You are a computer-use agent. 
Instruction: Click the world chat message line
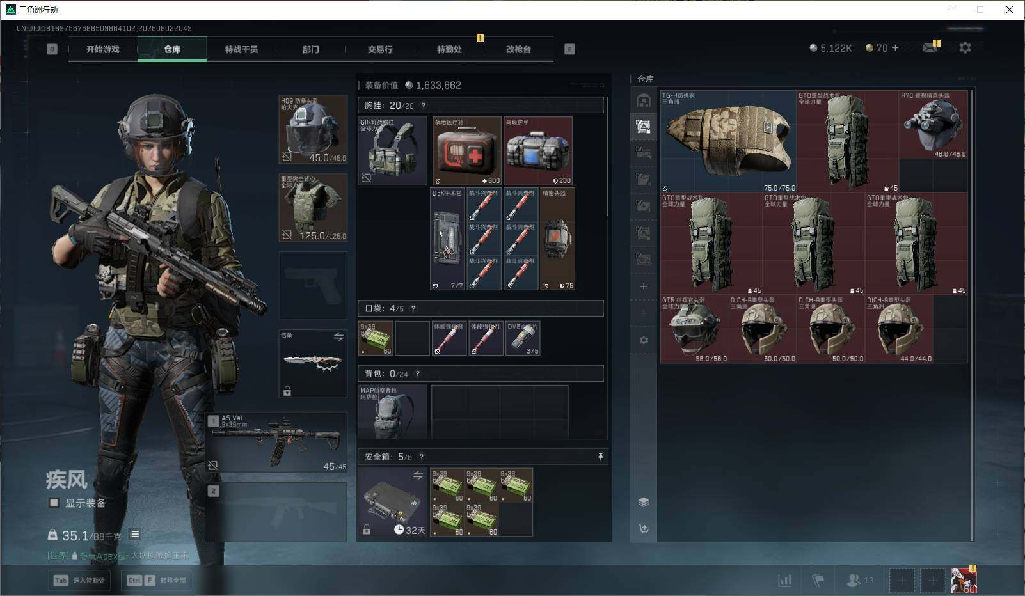tap(118, 556)
